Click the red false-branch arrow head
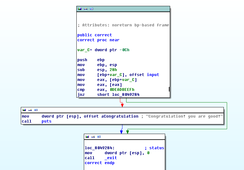Image resolution: width=244 pixels, height=170 pixels. (122, 105)
